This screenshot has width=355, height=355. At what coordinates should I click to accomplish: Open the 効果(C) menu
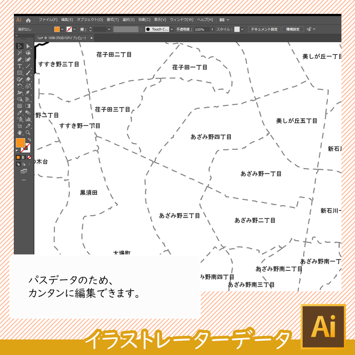click(144, 20)
